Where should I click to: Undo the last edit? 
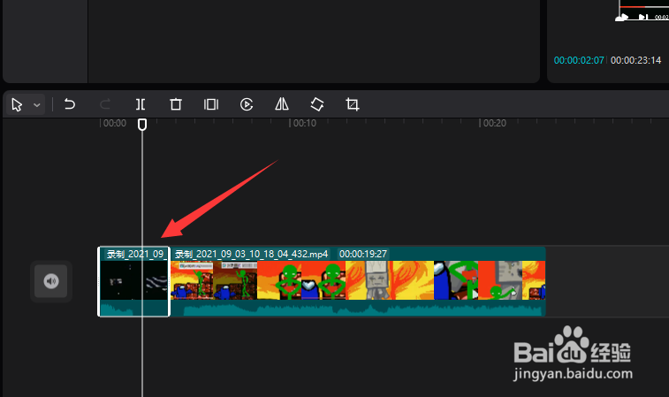point(70,104)
